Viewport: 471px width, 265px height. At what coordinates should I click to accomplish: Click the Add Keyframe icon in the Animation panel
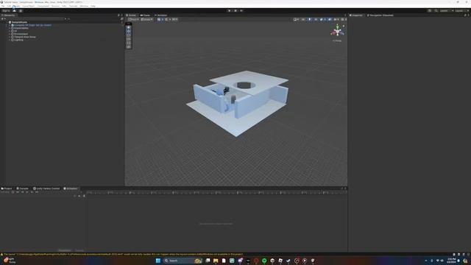pos(79,196)
